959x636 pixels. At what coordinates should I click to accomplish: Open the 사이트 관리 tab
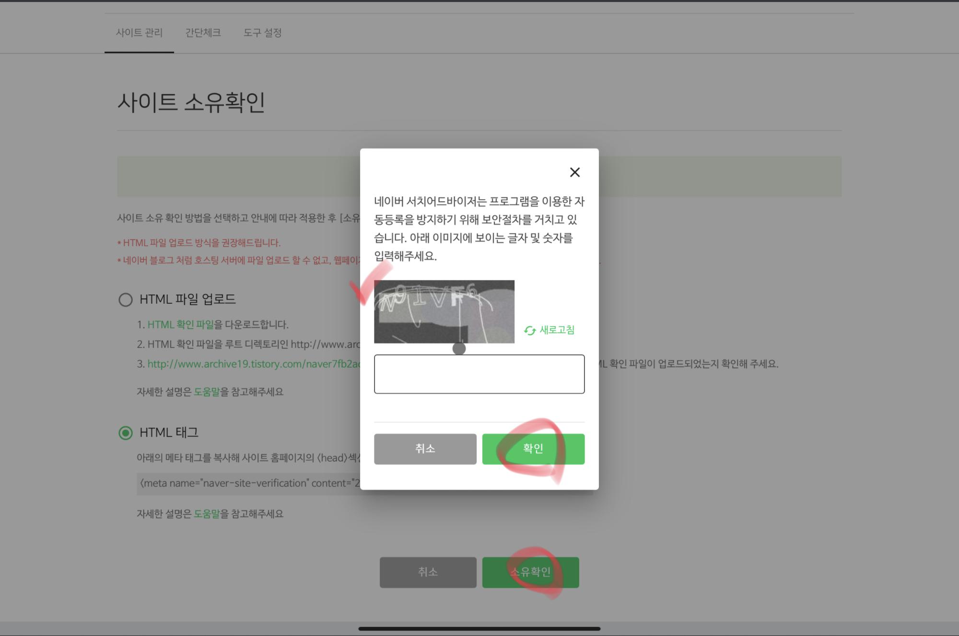139,33
